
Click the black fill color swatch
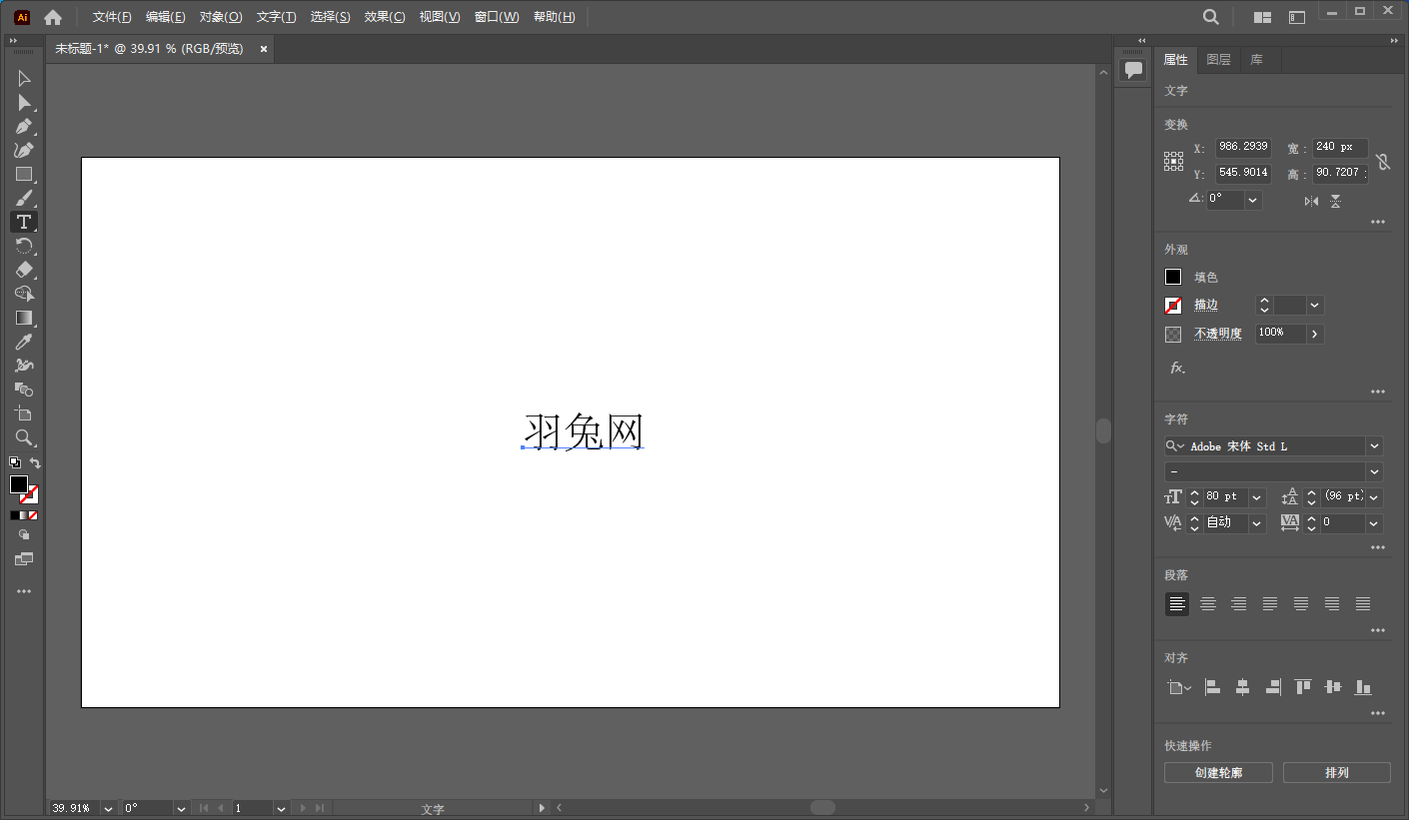(x=1172, y=277)
